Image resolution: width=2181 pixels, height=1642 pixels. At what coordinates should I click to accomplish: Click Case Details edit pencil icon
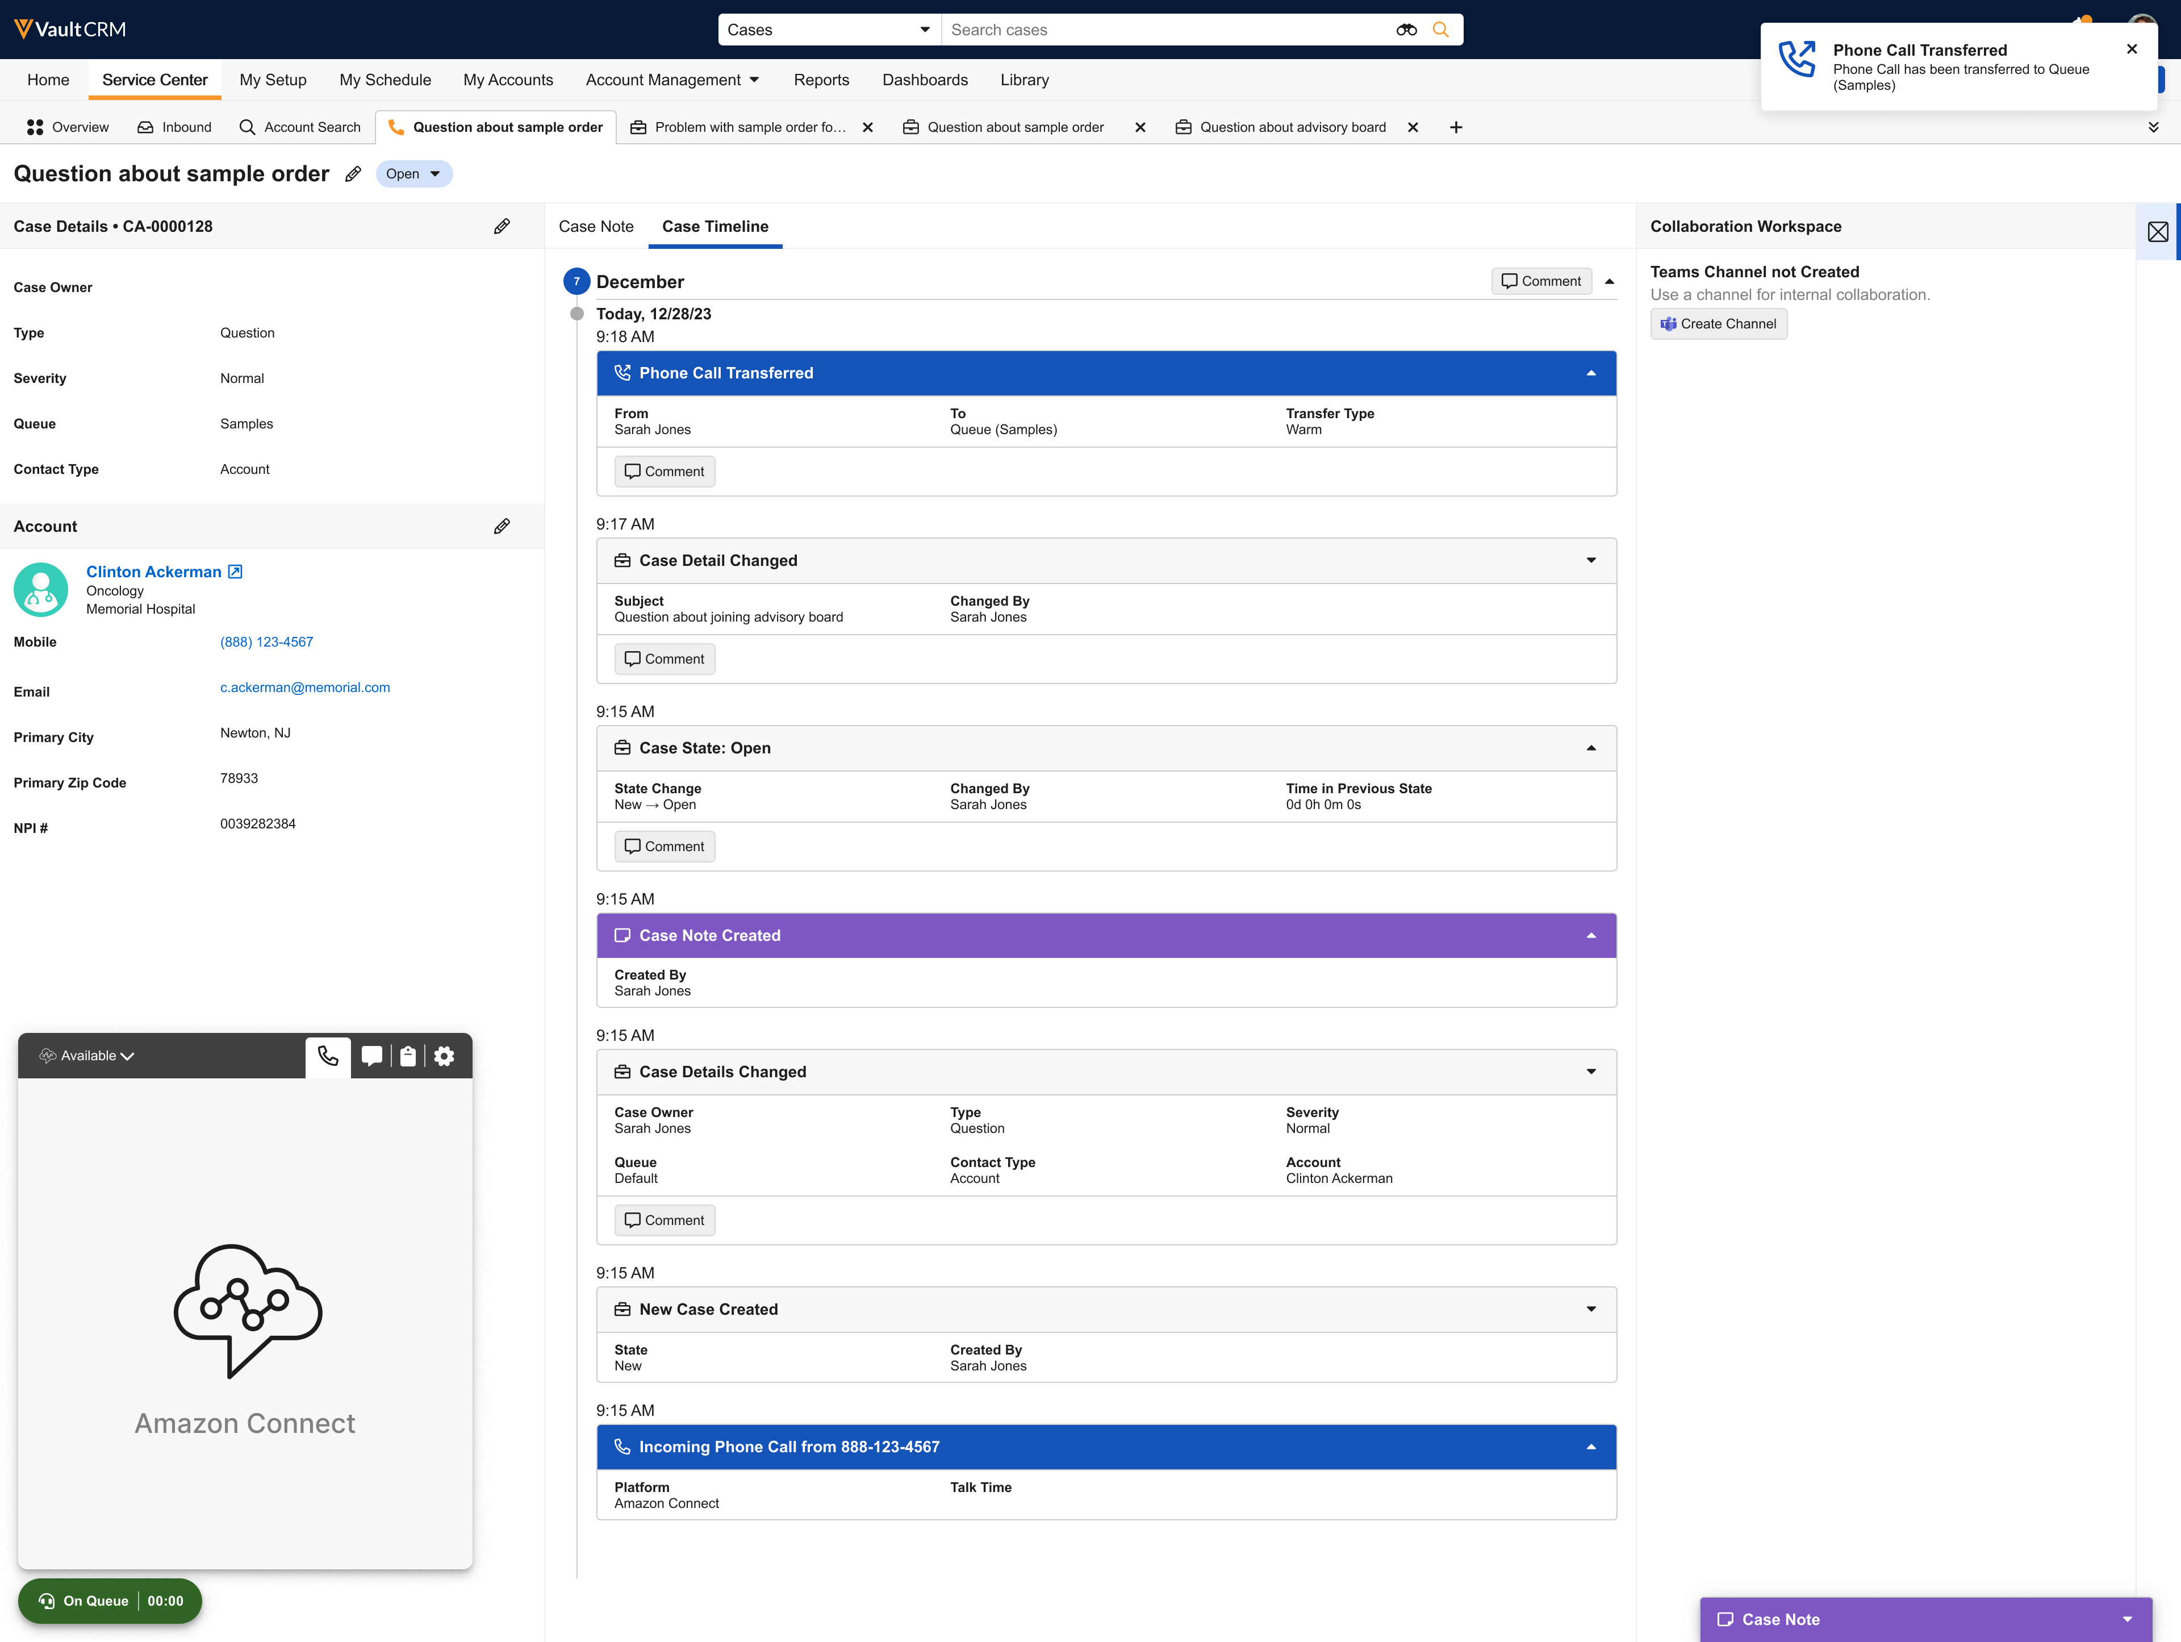click(502, 227)
